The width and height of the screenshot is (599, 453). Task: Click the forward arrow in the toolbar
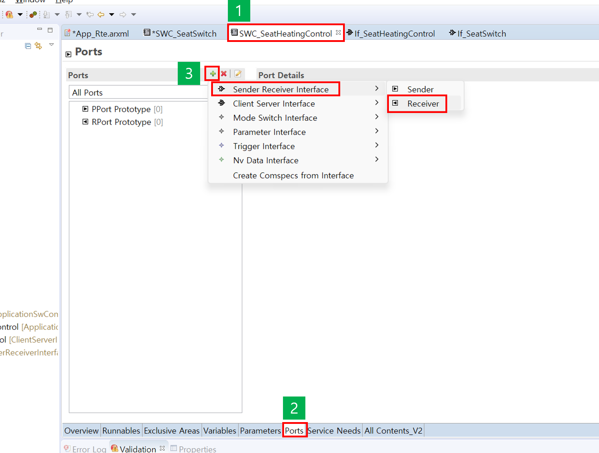123,15
